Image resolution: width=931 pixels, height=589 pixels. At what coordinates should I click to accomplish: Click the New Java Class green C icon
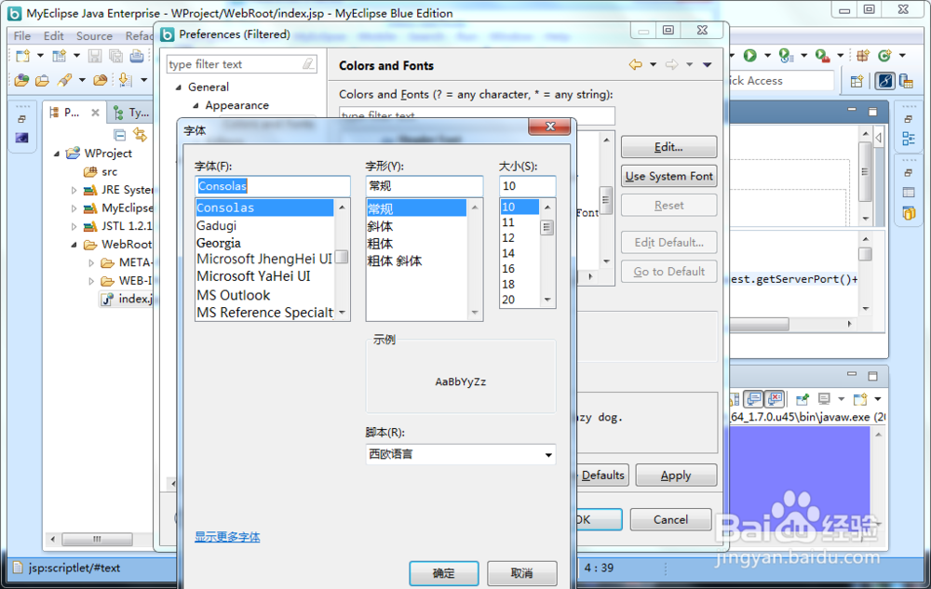point(884,56)
